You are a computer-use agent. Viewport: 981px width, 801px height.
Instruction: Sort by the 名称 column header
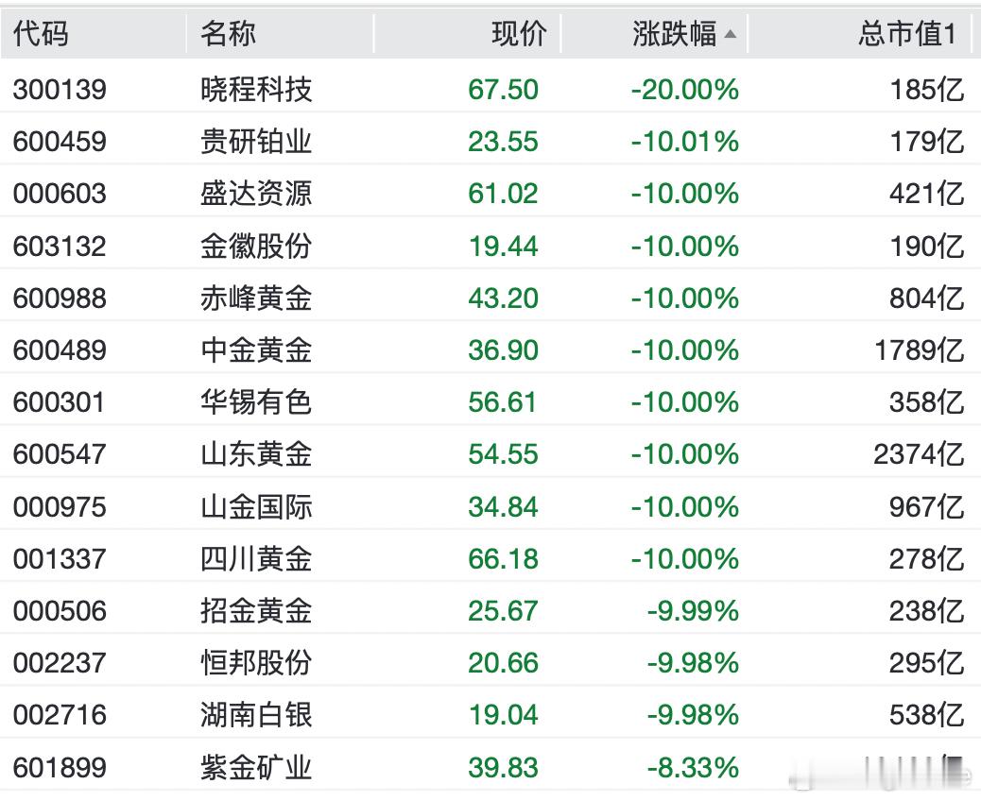228,34
